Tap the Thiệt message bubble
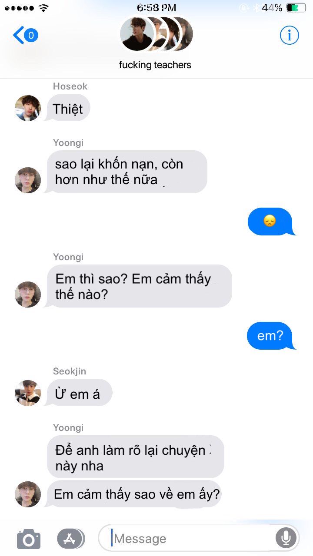313x556 pixels. [68, 108]
